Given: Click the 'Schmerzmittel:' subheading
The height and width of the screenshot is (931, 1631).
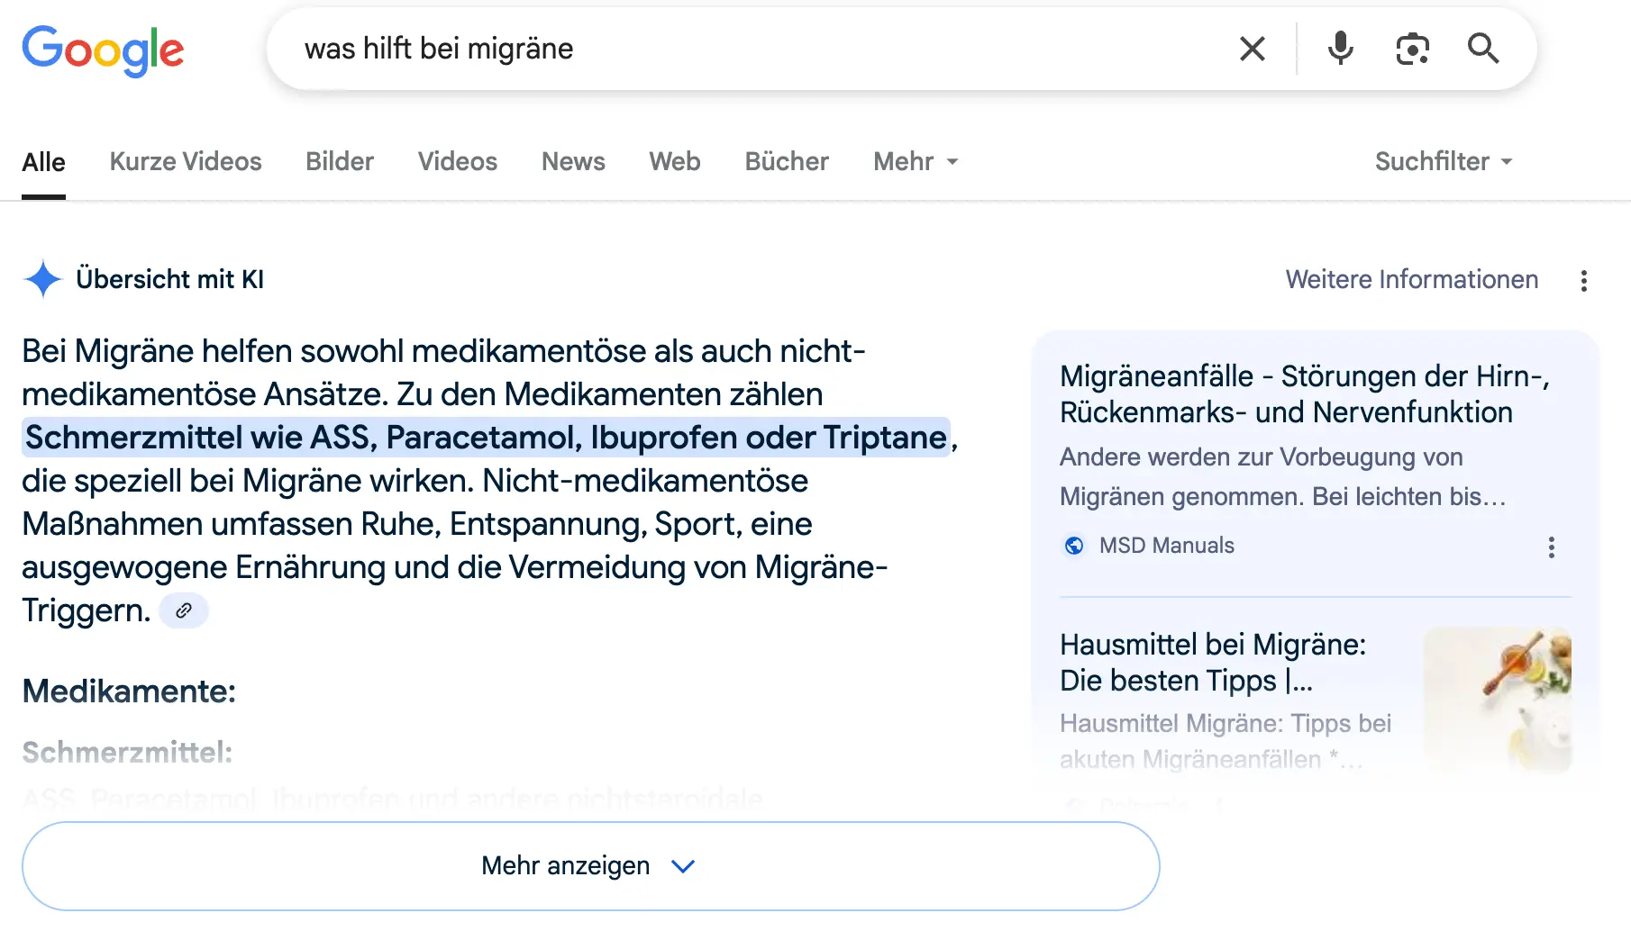Looking at the screenshot, I should tap(127, 753).
